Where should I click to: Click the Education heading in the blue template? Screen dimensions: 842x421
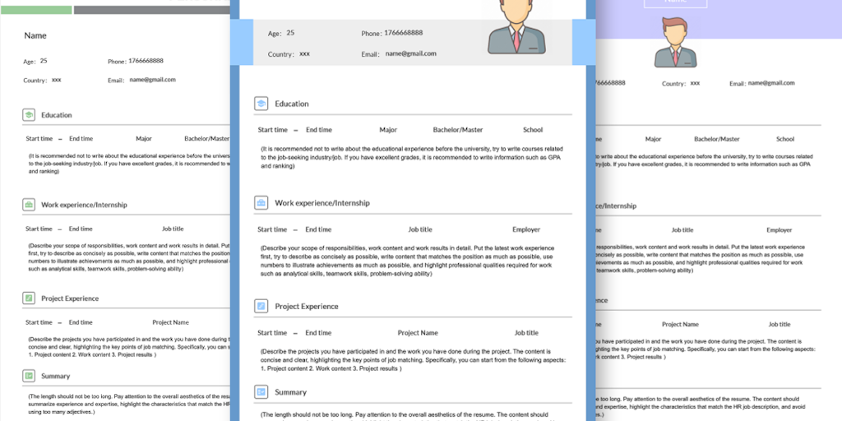[x=292, y=104]
